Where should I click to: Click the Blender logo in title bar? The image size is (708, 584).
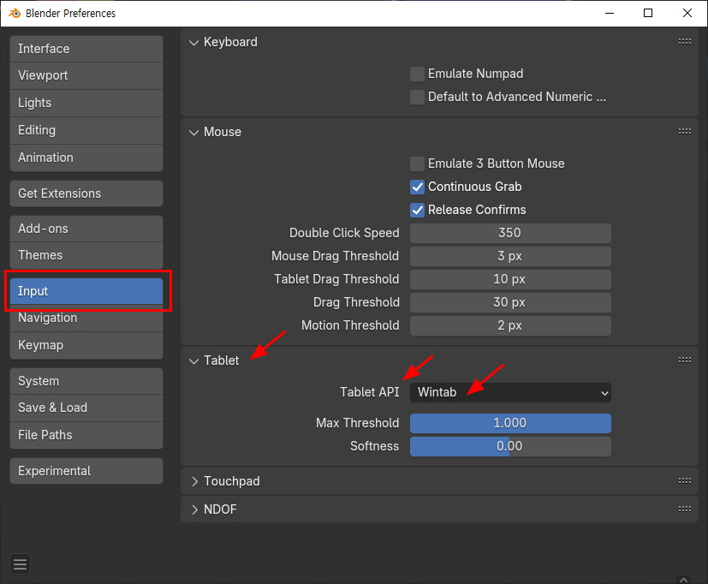pyautogui.click(x=14, y=13)
